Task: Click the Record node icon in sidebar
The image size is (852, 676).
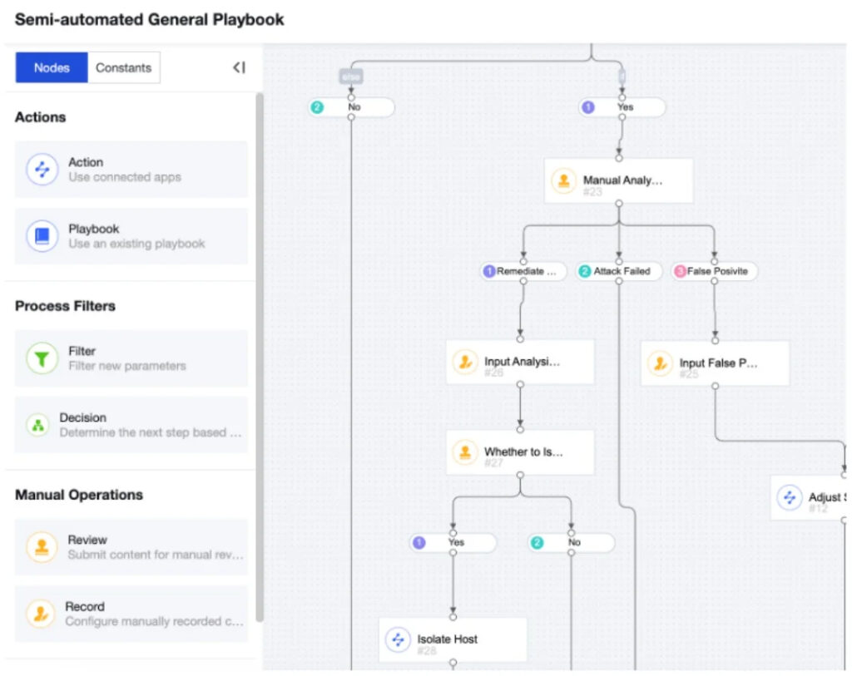Action: (x=39, y=614)
